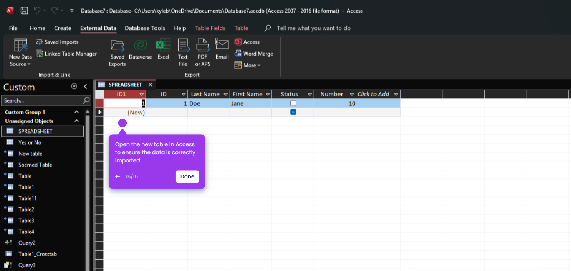Viewport: 571px width, 271px height.
Task: Open the Socmed Table from the navigation pane
Action: (x=36, y=165)
